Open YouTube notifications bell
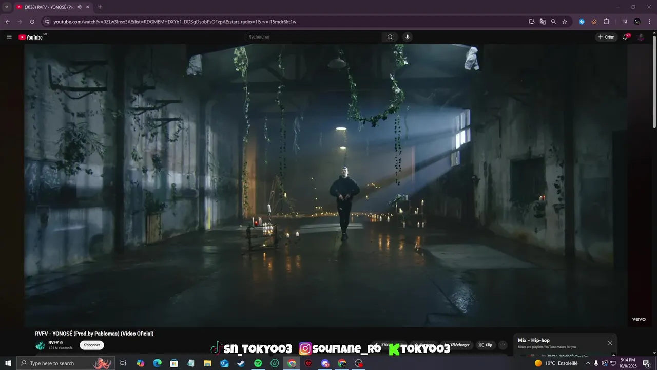The image size is (657, 370). click(625, 37)
